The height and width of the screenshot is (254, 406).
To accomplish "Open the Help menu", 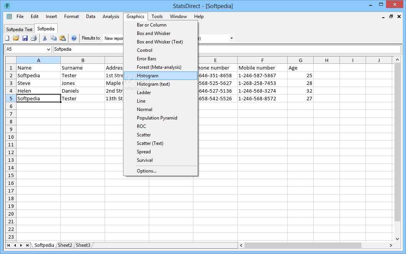I will pos(199,17).
